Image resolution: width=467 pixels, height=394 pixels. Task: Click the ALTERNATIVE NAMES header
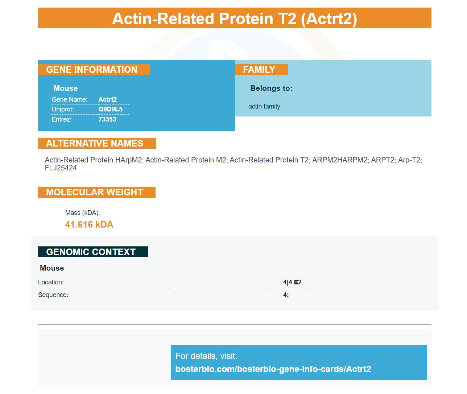click(95, 144)
